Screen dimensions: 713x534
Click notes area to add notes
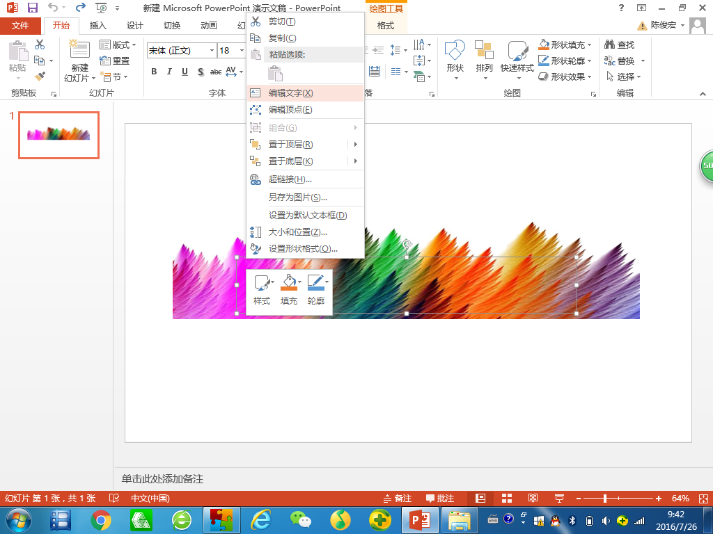coord(412,478)
